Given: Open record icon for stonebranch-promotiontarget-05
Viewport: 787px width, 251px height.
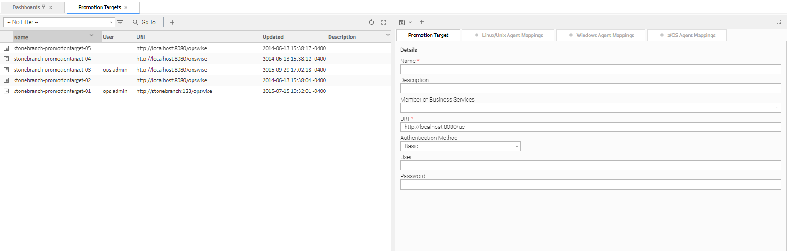Looking at the screenshot, I should 6,48.
